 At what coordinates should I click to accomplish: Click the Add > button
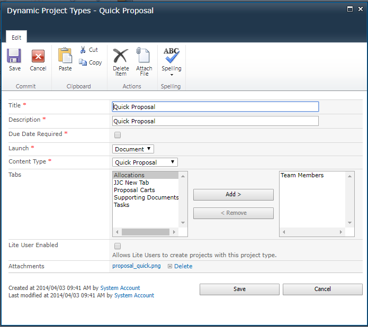point(234,195)
